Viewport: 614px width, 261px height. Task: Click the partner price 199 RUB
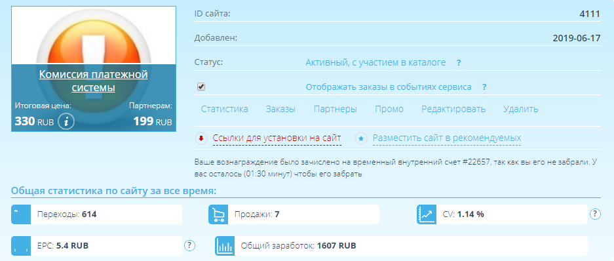153,121
